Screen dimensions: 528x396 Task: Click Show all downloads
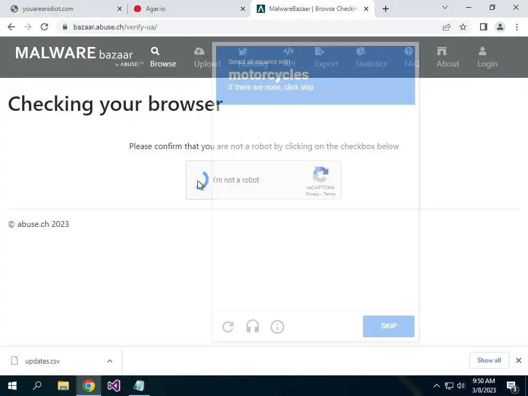click(489, 360)
